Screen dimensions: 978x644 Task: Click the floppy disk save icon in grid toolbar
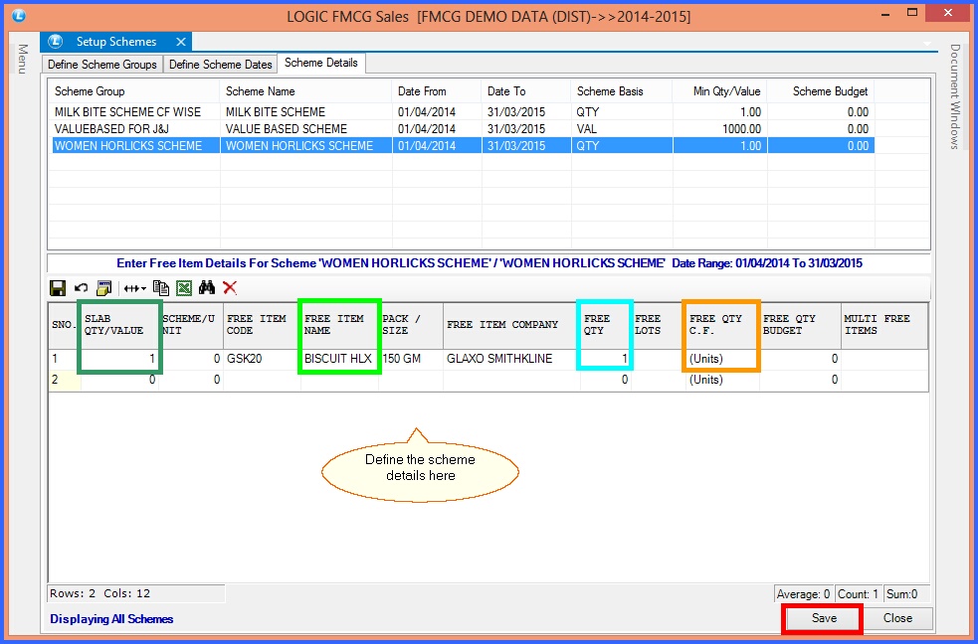pos(58,288)
